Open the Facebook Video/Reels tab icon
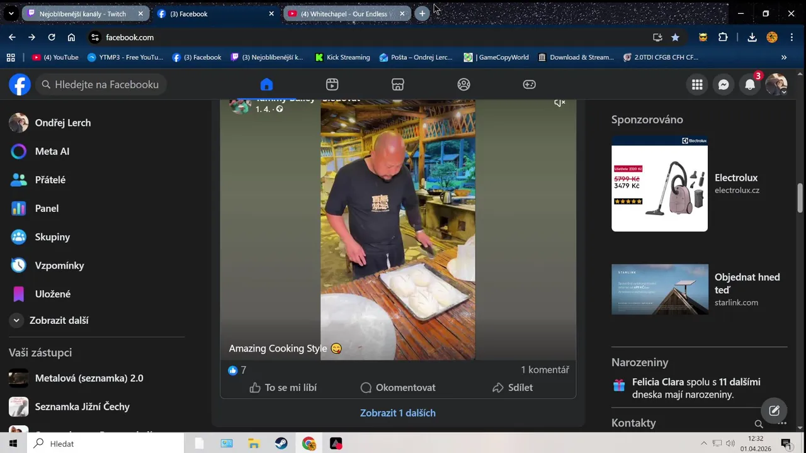The height and width of the screenshot is (453, 806). (332, 84)
